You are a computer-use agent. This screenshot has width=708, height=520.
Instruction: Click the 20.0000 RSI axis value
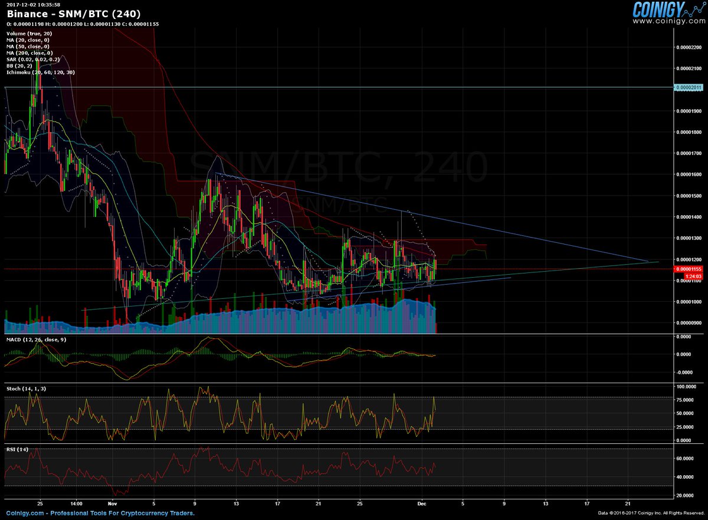coord(685,495)
